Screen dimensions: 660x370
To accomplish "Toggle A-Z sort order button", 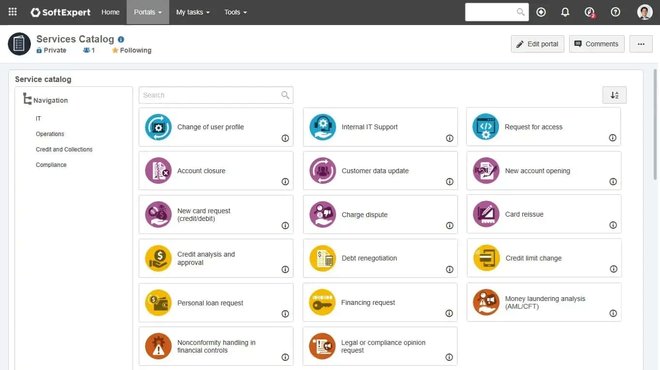I will (615, 95).
